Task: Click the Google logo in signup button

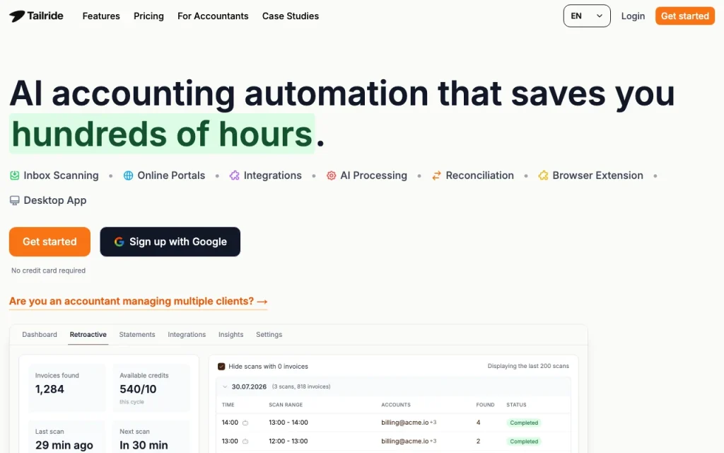Action: (119, 242)
